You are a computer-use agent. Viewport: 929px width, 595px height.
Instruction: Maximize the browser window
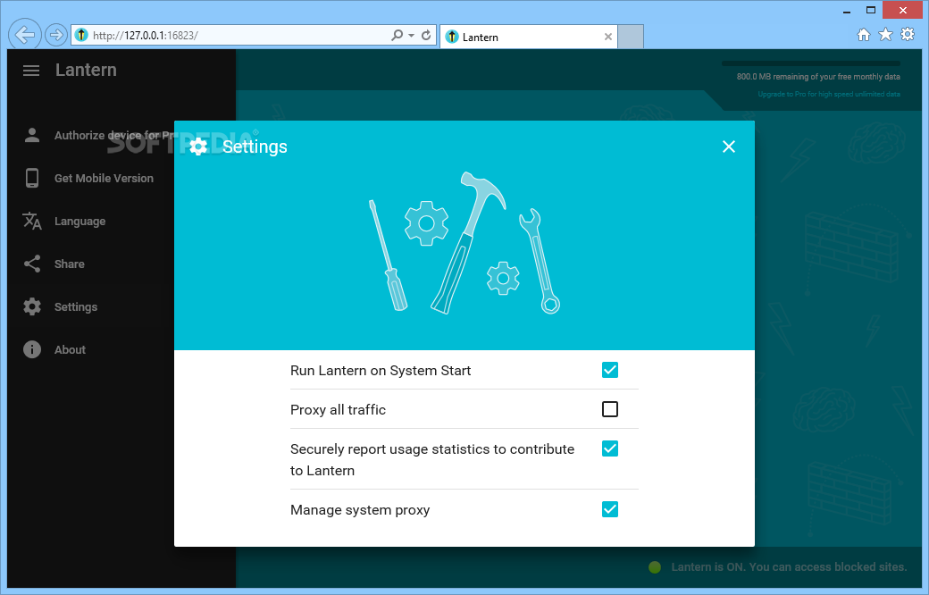point(870,10)
